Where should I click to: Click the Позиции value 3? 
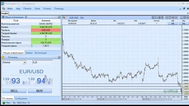[46, 39]
